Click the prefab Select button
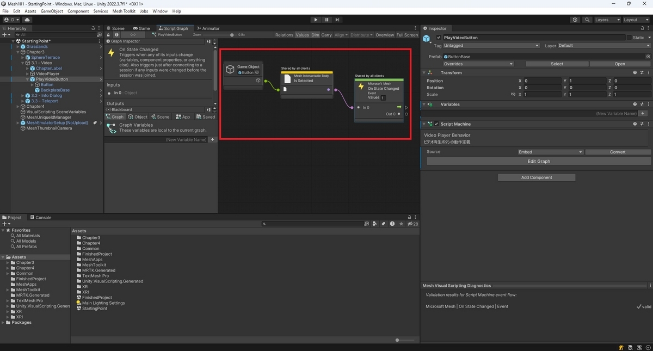Image resolution: width=653 pixels, height=351 pixels. (x=557, y=64)
